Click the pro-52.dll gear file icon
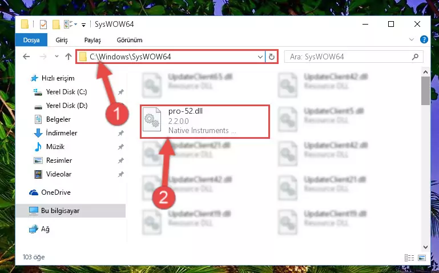439x273 pixels. click(x=152, y=119)
